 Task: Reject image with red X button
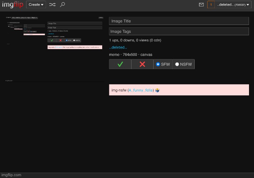tap(142, 64)
